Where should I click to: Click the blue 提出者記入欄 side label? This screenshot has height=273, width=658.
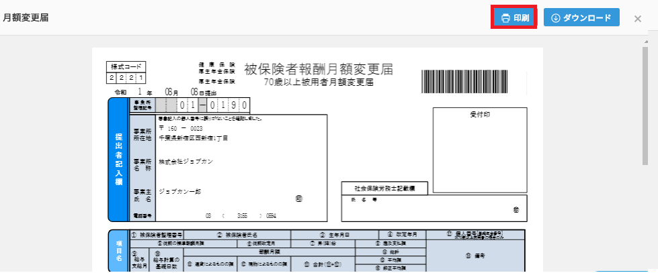tap(118, 159)
